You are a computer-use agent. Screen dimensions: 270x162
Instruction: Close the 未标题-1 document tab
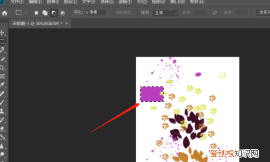coord(67,23)
